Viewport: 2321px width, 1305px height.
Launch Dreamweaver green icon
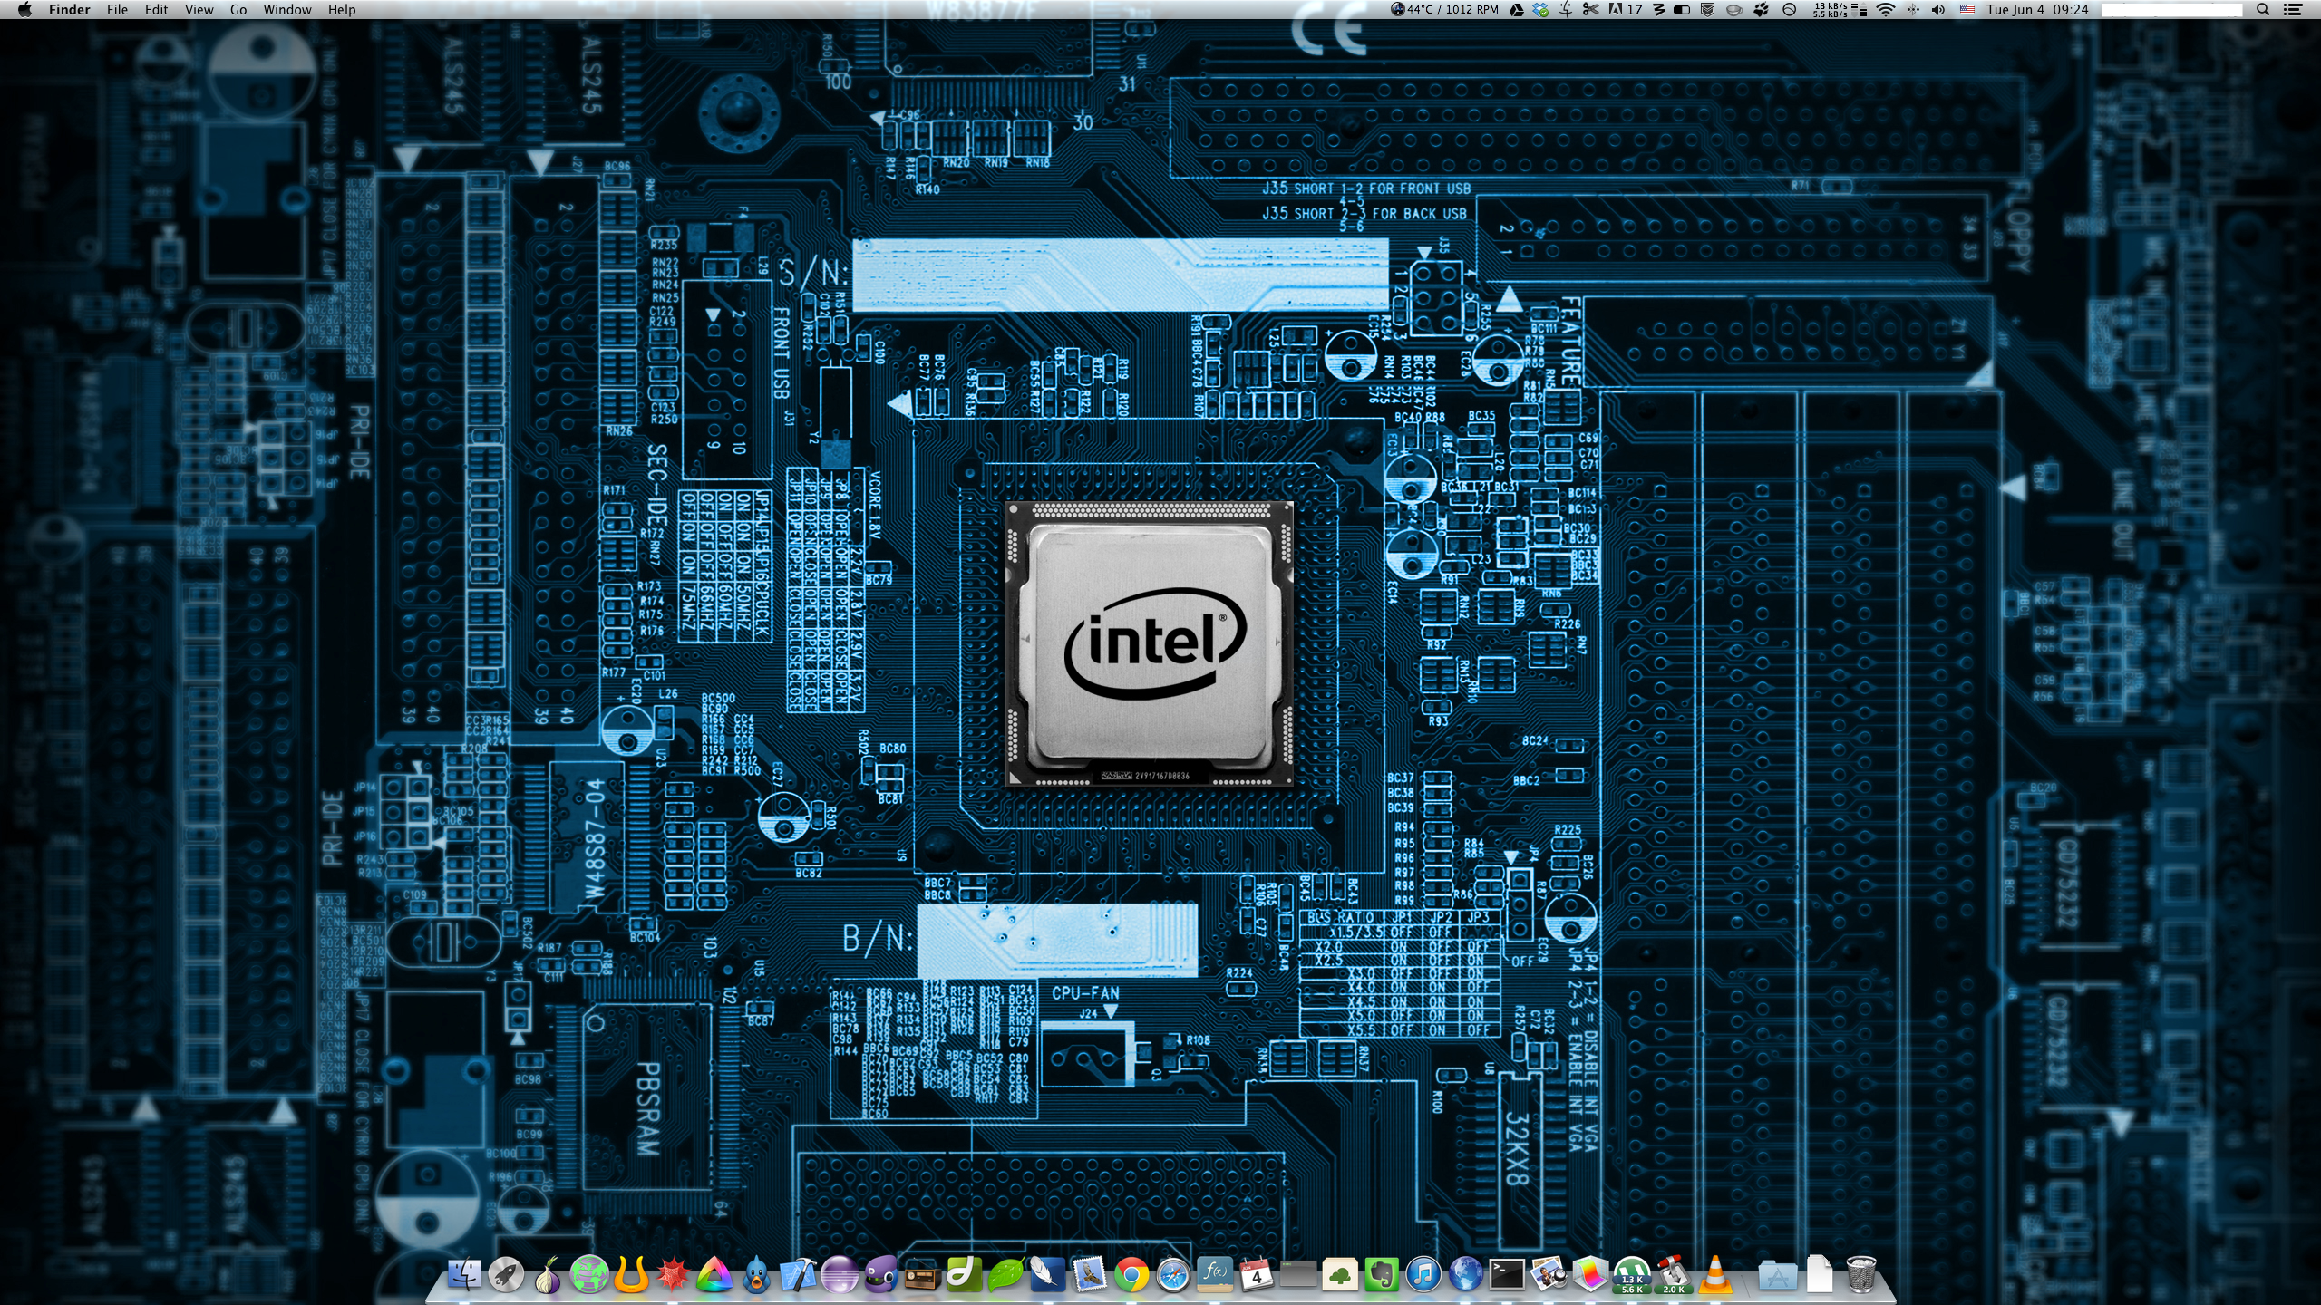[964, 1274]
